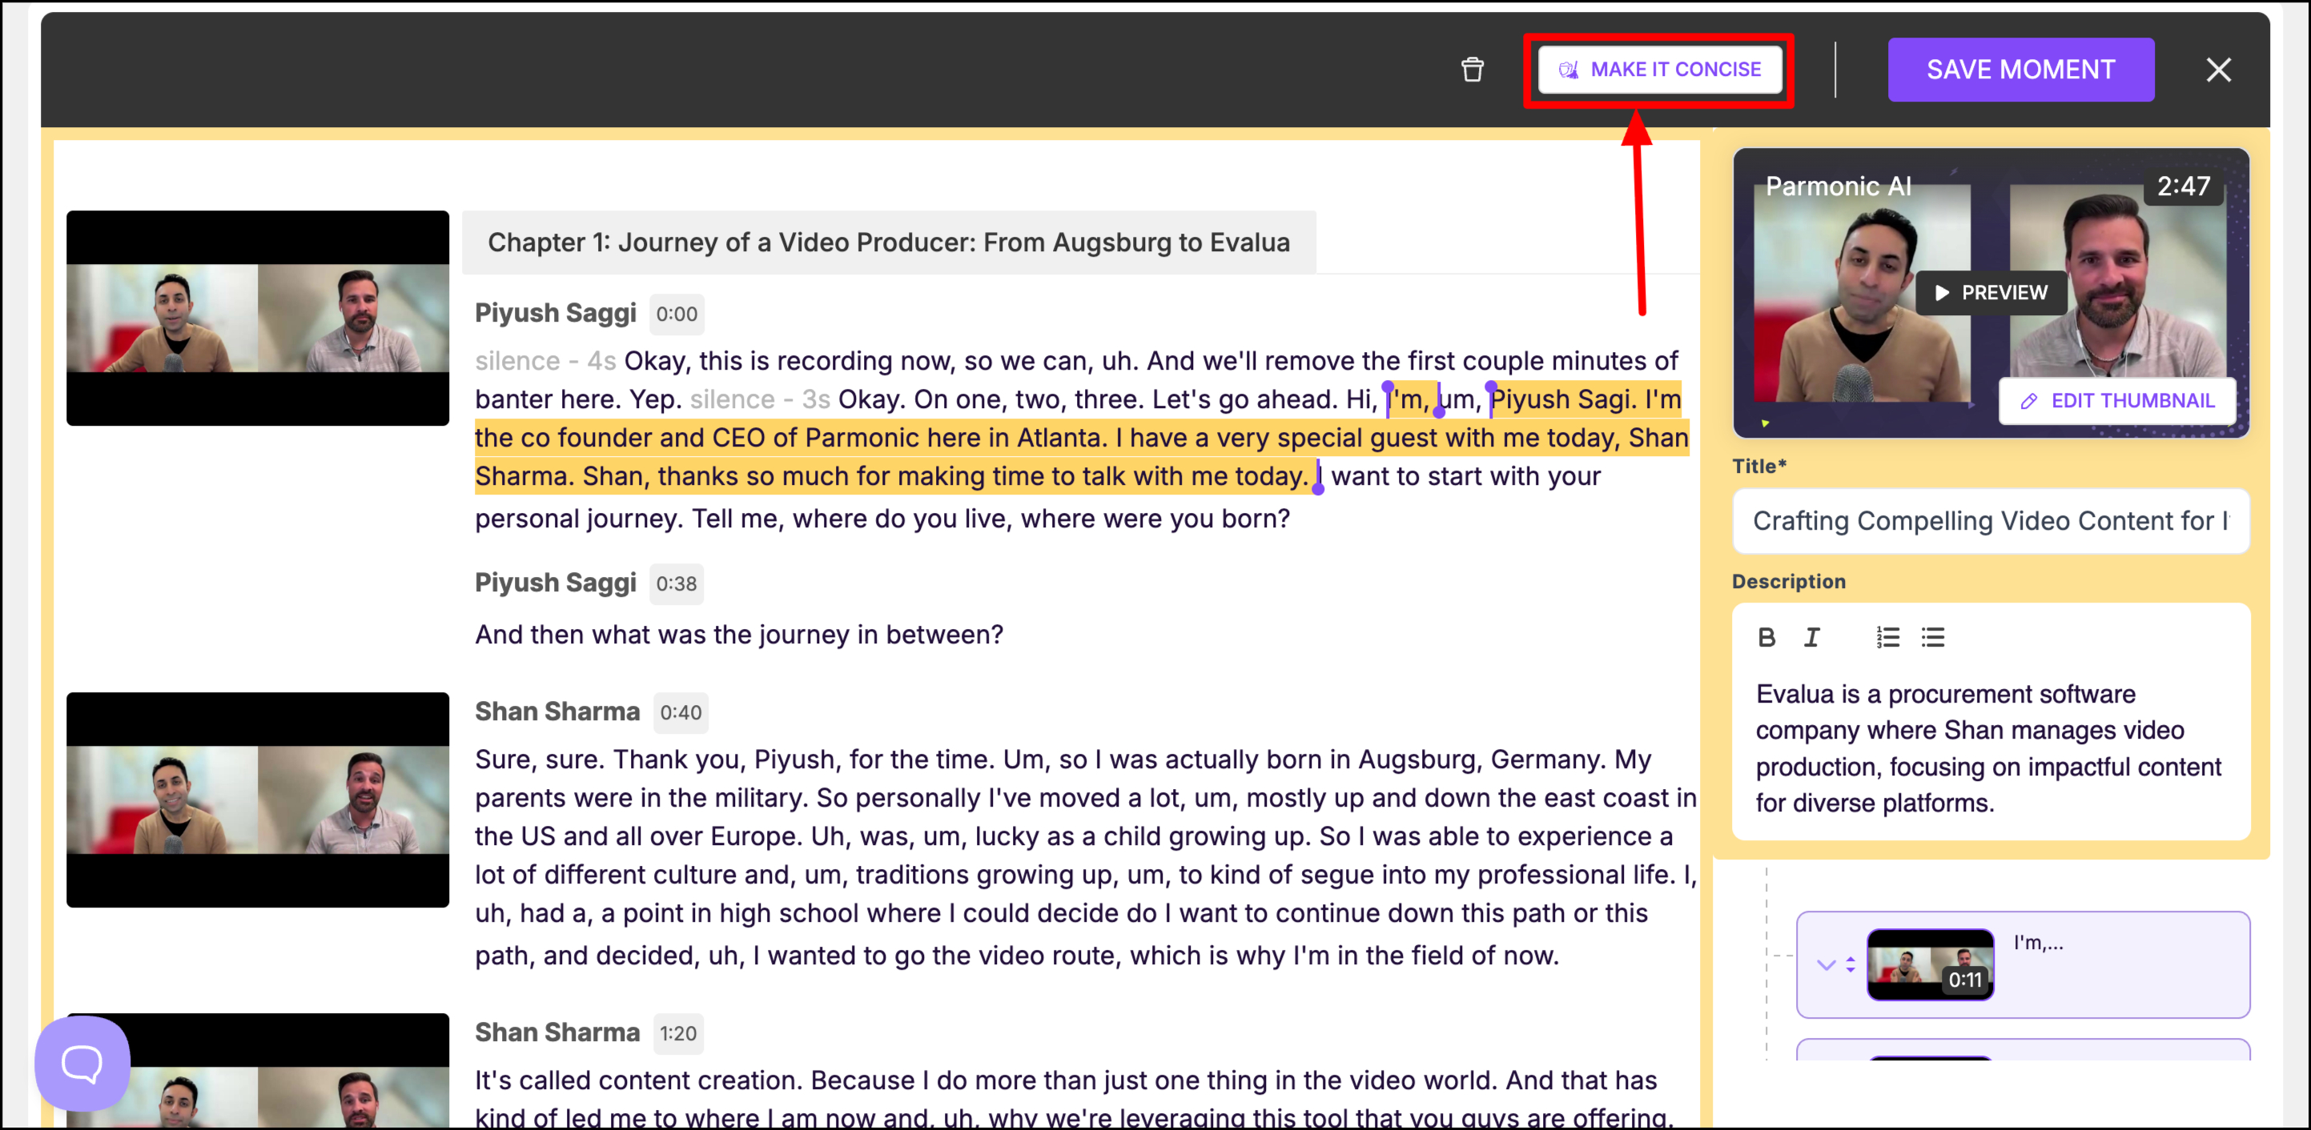Viewport: 2311px width, 1130px height.
Task: Open Edit Thumbnail option
Action: pos(2117,401)
